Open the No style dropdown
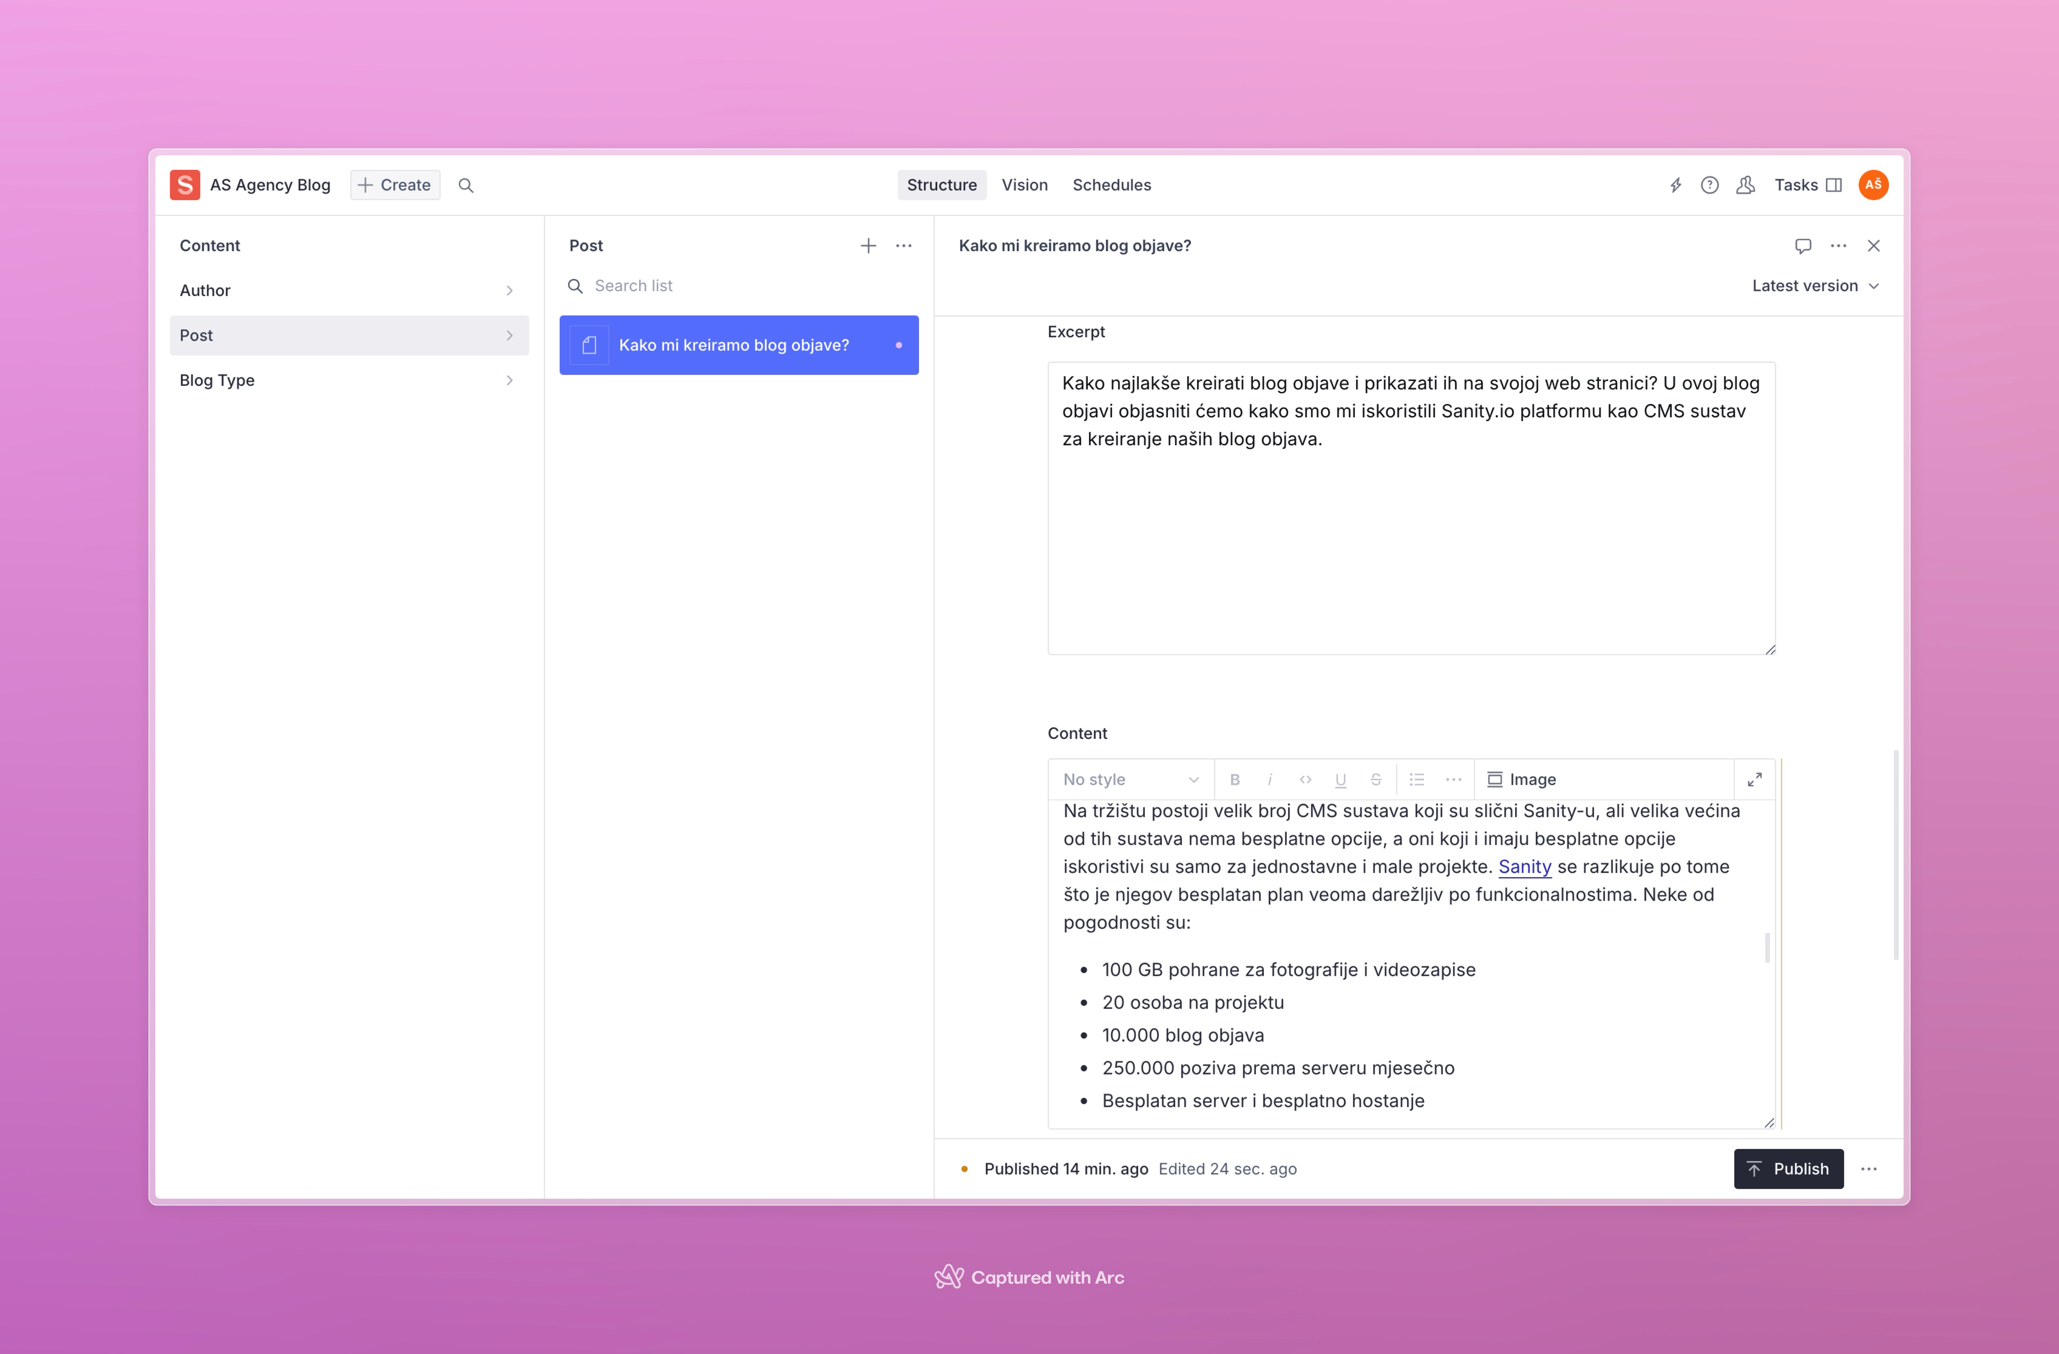The height and width of the screenshot is (1354, 2059). [1130, 779]
